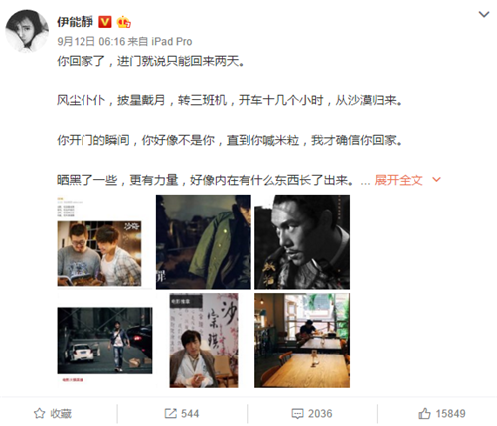Click the red arrow beside 展开全文

tap(436, 180)
